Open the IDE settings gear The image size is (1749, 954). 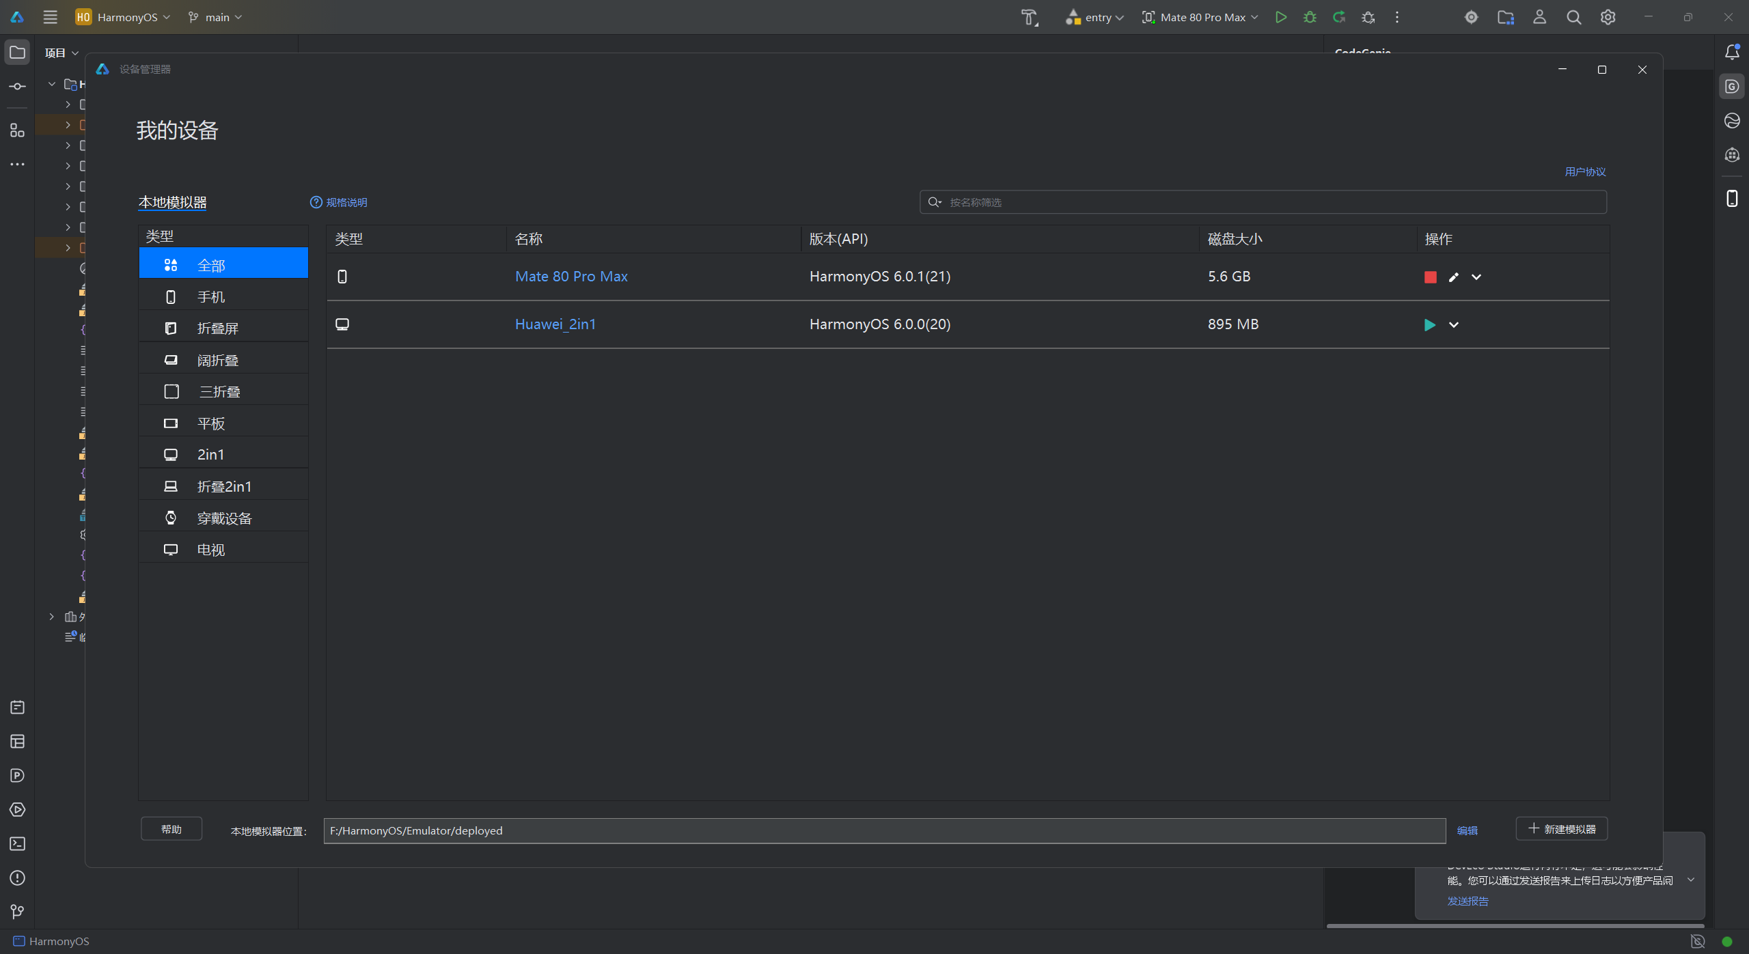(x=1608, y=17)
